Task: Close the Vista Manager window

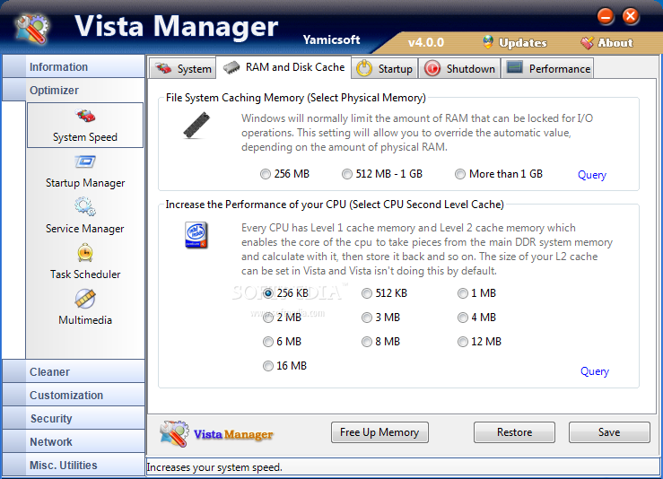Action: [631, 16]
